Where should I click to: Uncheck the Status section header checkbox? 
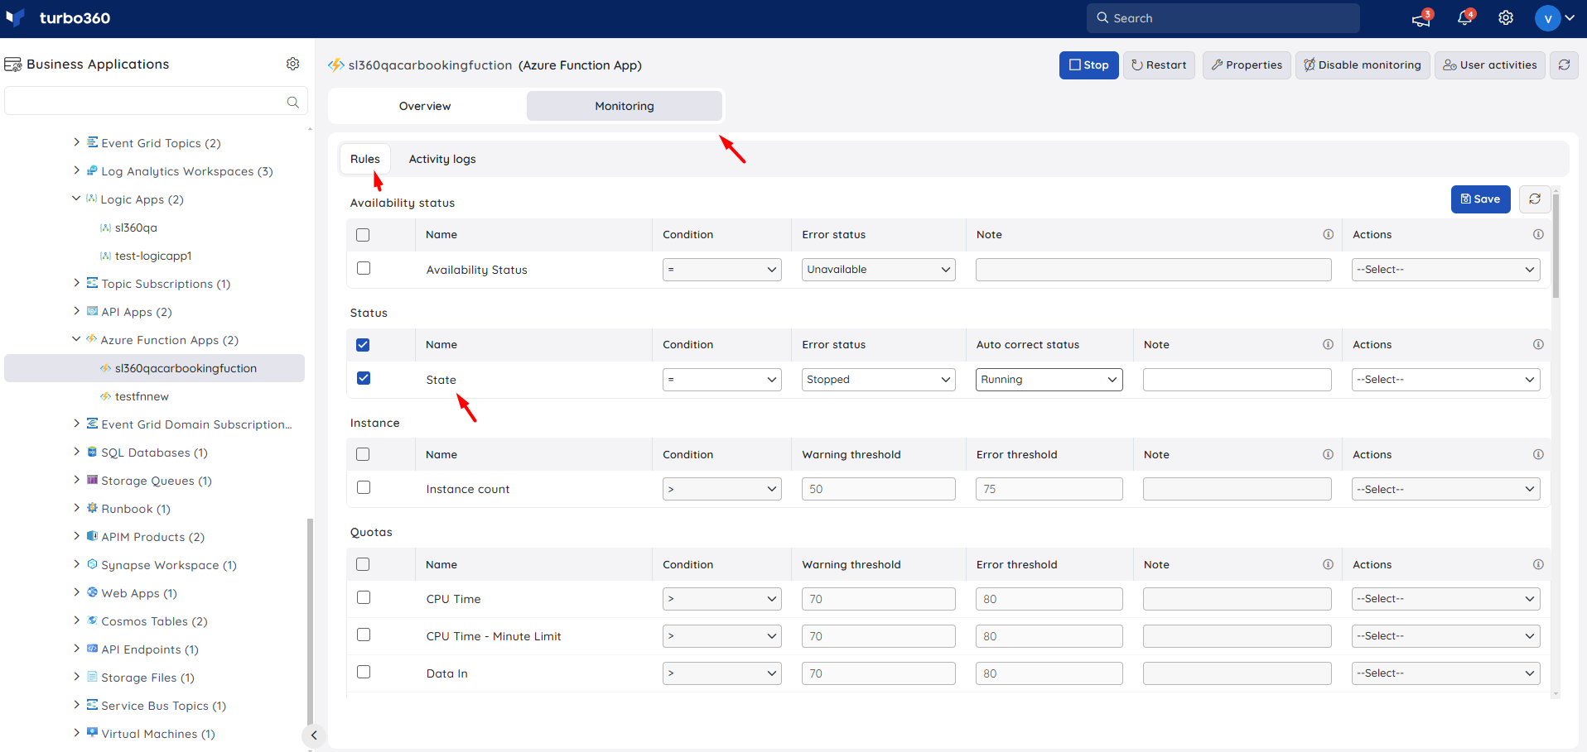pos(363,345)
